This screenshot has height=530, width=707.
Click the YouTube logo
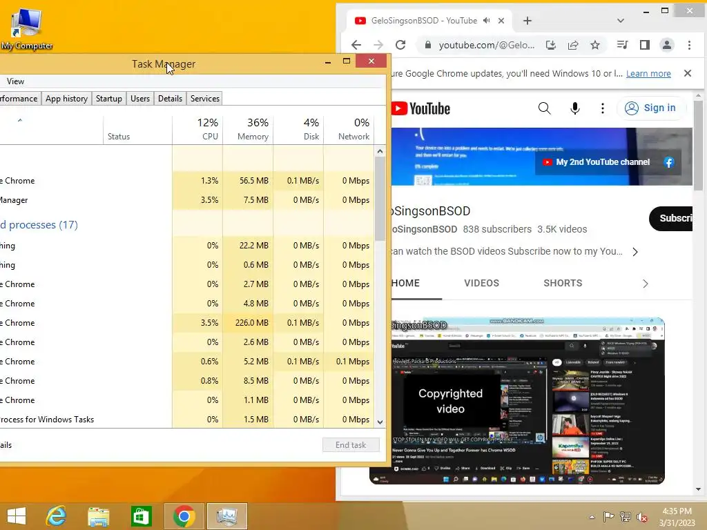420,108
